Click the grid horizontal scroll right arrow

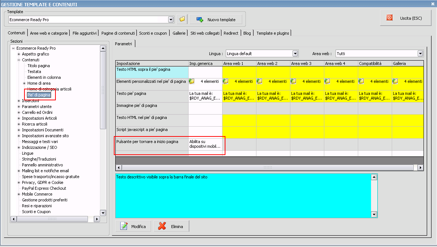point(420,167)
